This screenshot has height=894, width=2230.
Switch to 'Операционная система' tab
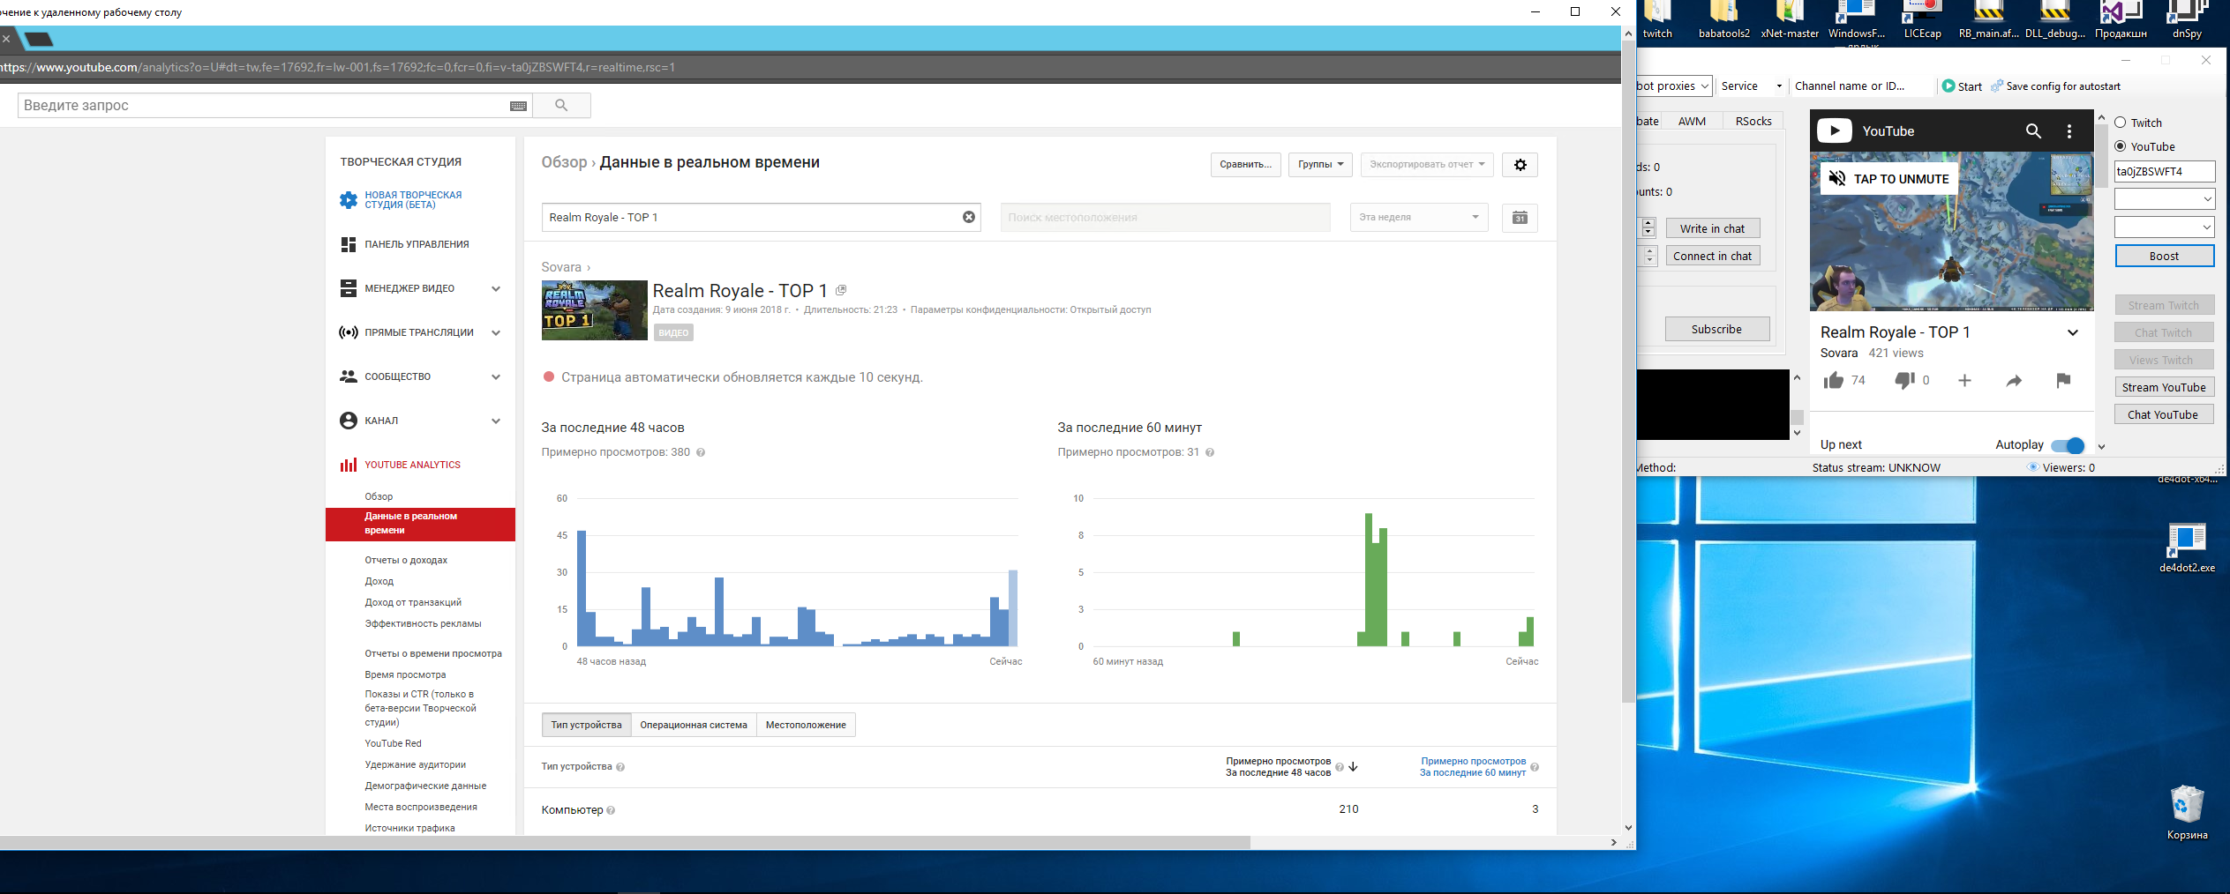click(694, 725)
